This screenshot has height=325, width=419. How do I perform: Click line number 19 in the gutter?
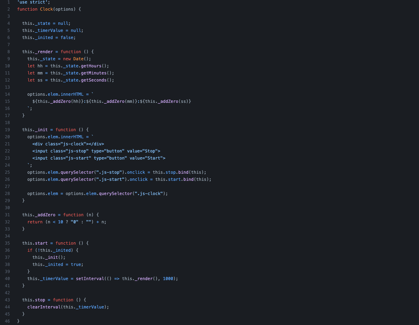(7, 130)
